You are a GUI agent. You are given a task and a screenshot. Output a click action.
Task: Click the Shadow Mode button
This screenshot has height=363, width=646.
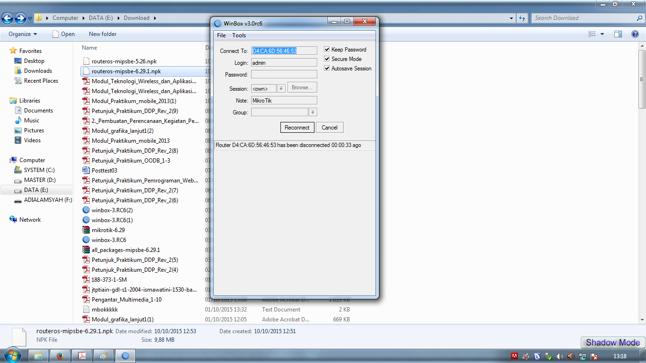pyautogui.click(x=613, y=343)
